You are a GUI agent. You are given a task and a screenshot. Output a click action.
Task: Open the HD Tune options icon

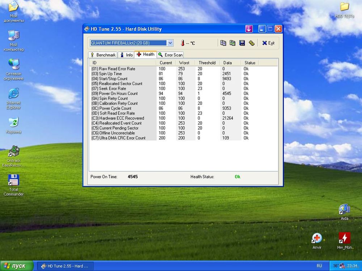tap(252, 43)
